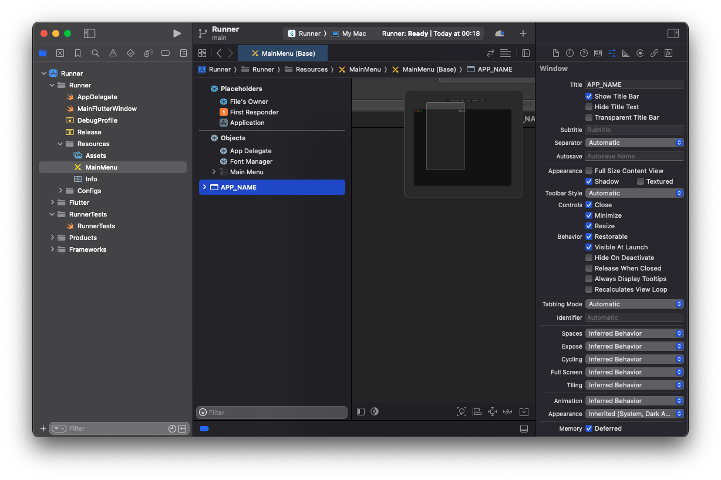Collapse the RunnerTests group

pyautogui.click(x=52, y=214)
